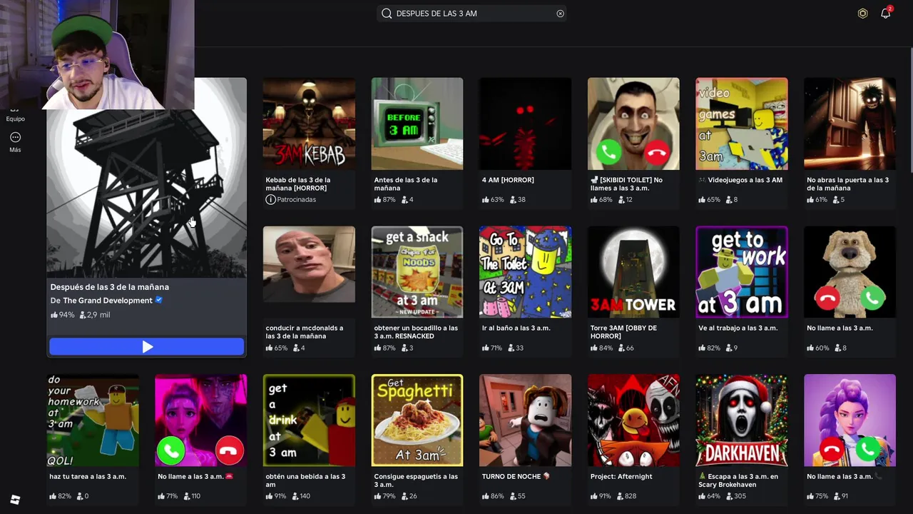Open the conducir a mcdonalds thumbnail
The width and height of the screenshot is (913, 514).
[309, 272]
